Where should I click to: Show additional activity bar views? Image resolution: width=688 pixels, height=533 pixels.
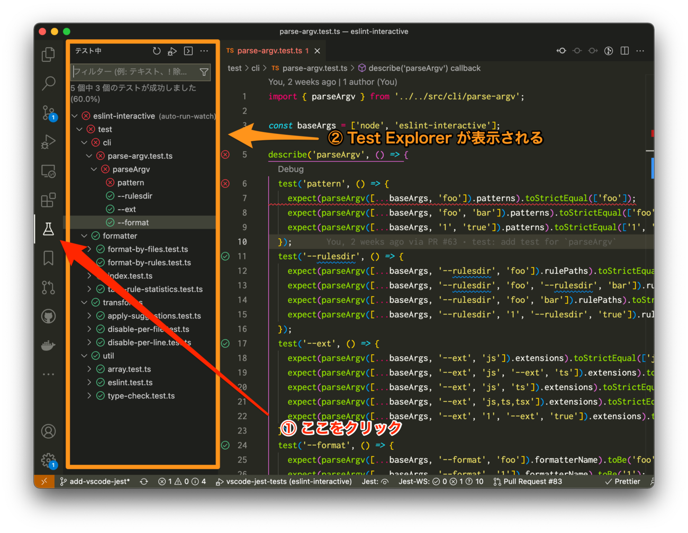48,374
